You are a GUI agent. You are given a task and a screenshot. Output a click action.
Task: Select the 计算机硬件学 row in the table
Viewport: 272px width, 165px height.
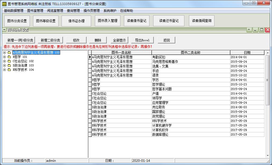[x=162, y=125]
